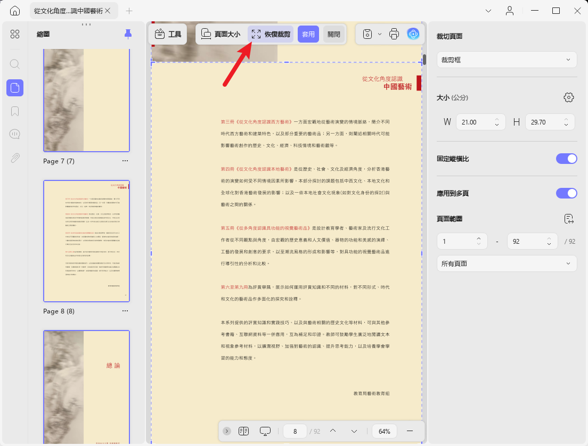Decrease the height value stepper
Image resolution: width=588 pixels, height=446 pixels.
[566, 125]
